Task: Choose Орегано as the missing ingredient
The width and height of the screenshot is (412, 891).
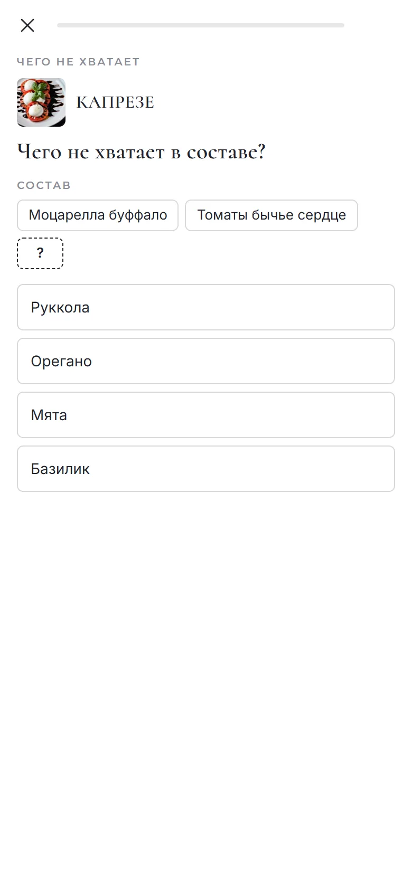Action: tap(206, 361)
